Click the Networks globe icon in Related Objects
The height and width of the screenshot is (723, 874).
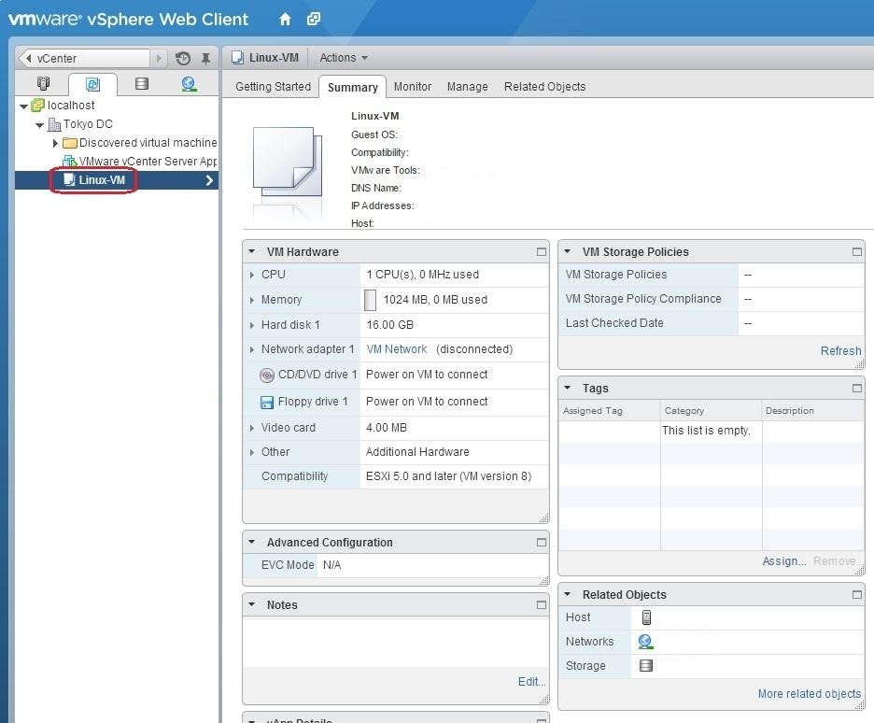pos(645,642)
